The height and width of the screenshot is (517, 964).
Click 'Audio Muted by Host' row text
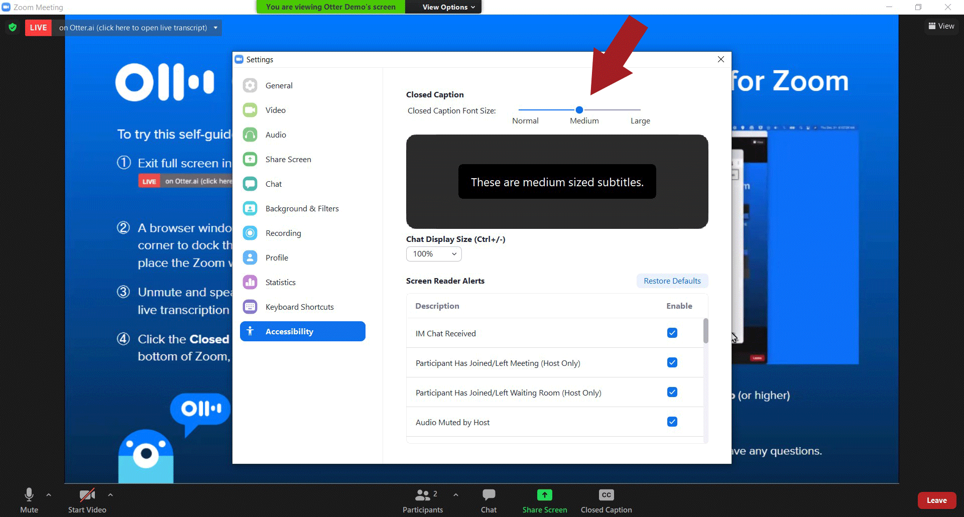(452, 422)
